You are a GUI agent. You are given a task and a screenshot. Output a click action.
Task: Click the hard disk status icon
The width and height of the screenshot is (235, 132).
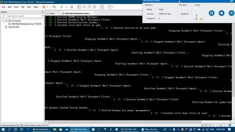click(202, 125)
